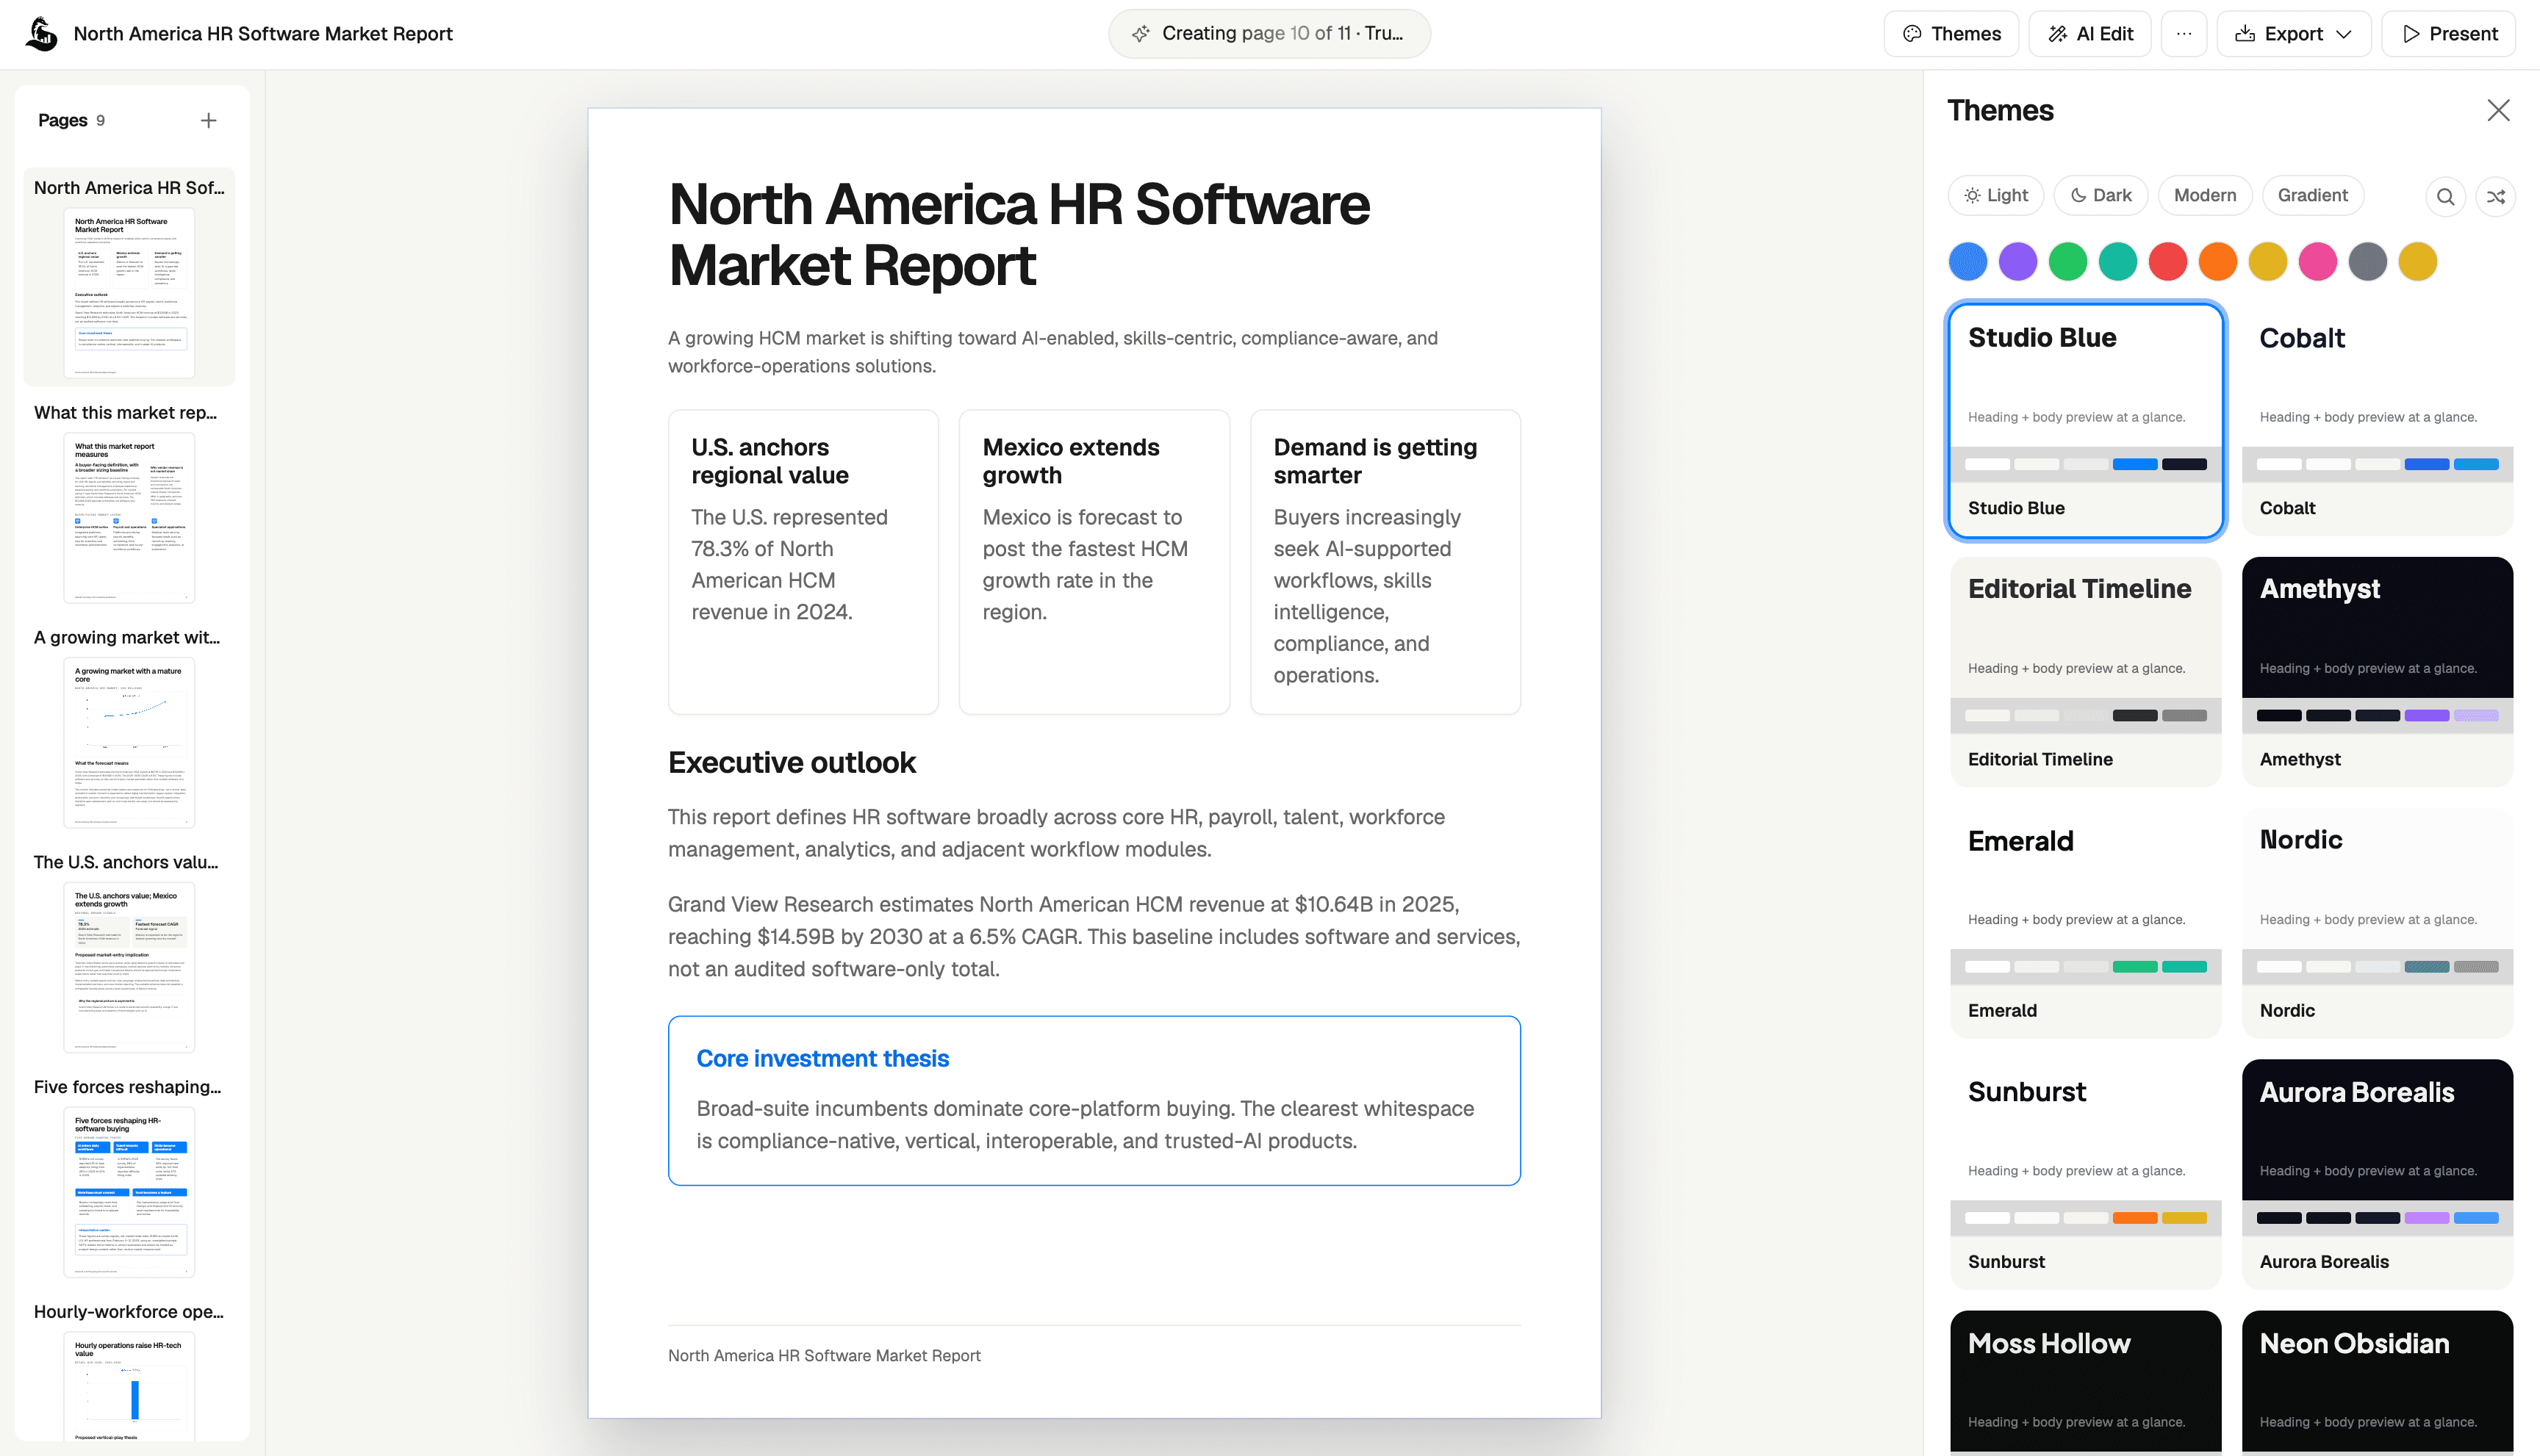Select the Editorial Timeline theme card
Screen dimensions: 2540x1456
click(x=2086, y=671)
